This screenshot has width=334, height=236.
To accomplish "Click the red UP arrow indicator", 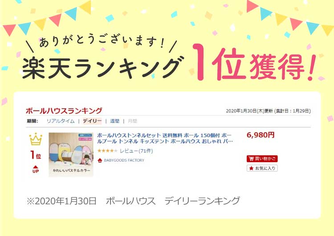I will pos(36,169).
